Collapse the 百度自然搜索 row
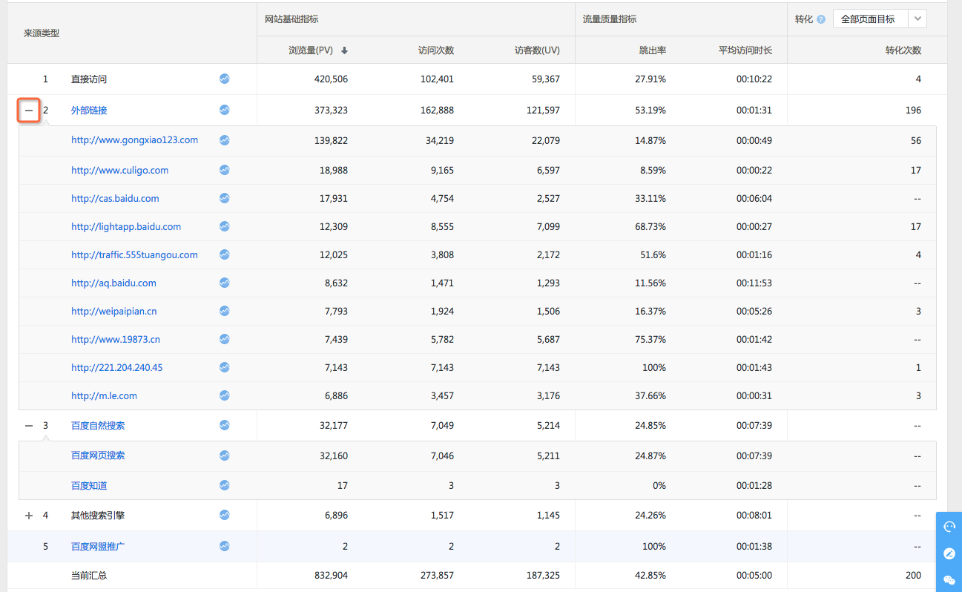 (x=29, y=426)
